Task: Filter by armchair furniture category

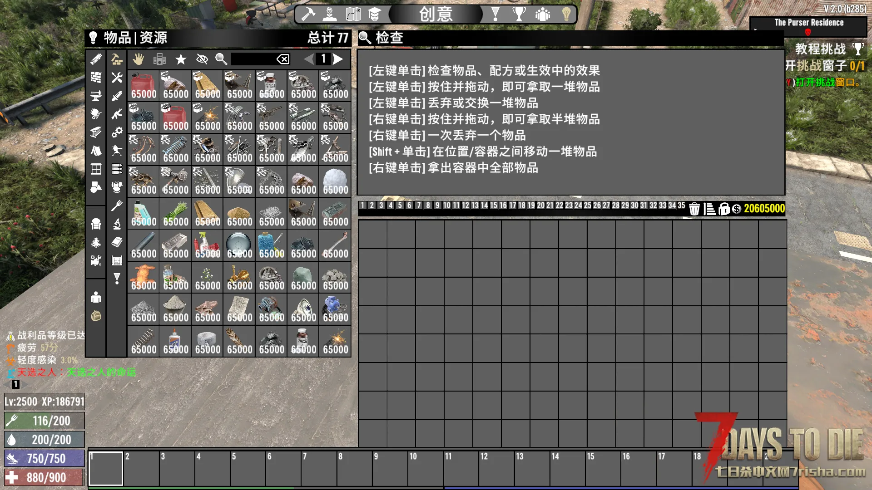Action: coord(96,224)
